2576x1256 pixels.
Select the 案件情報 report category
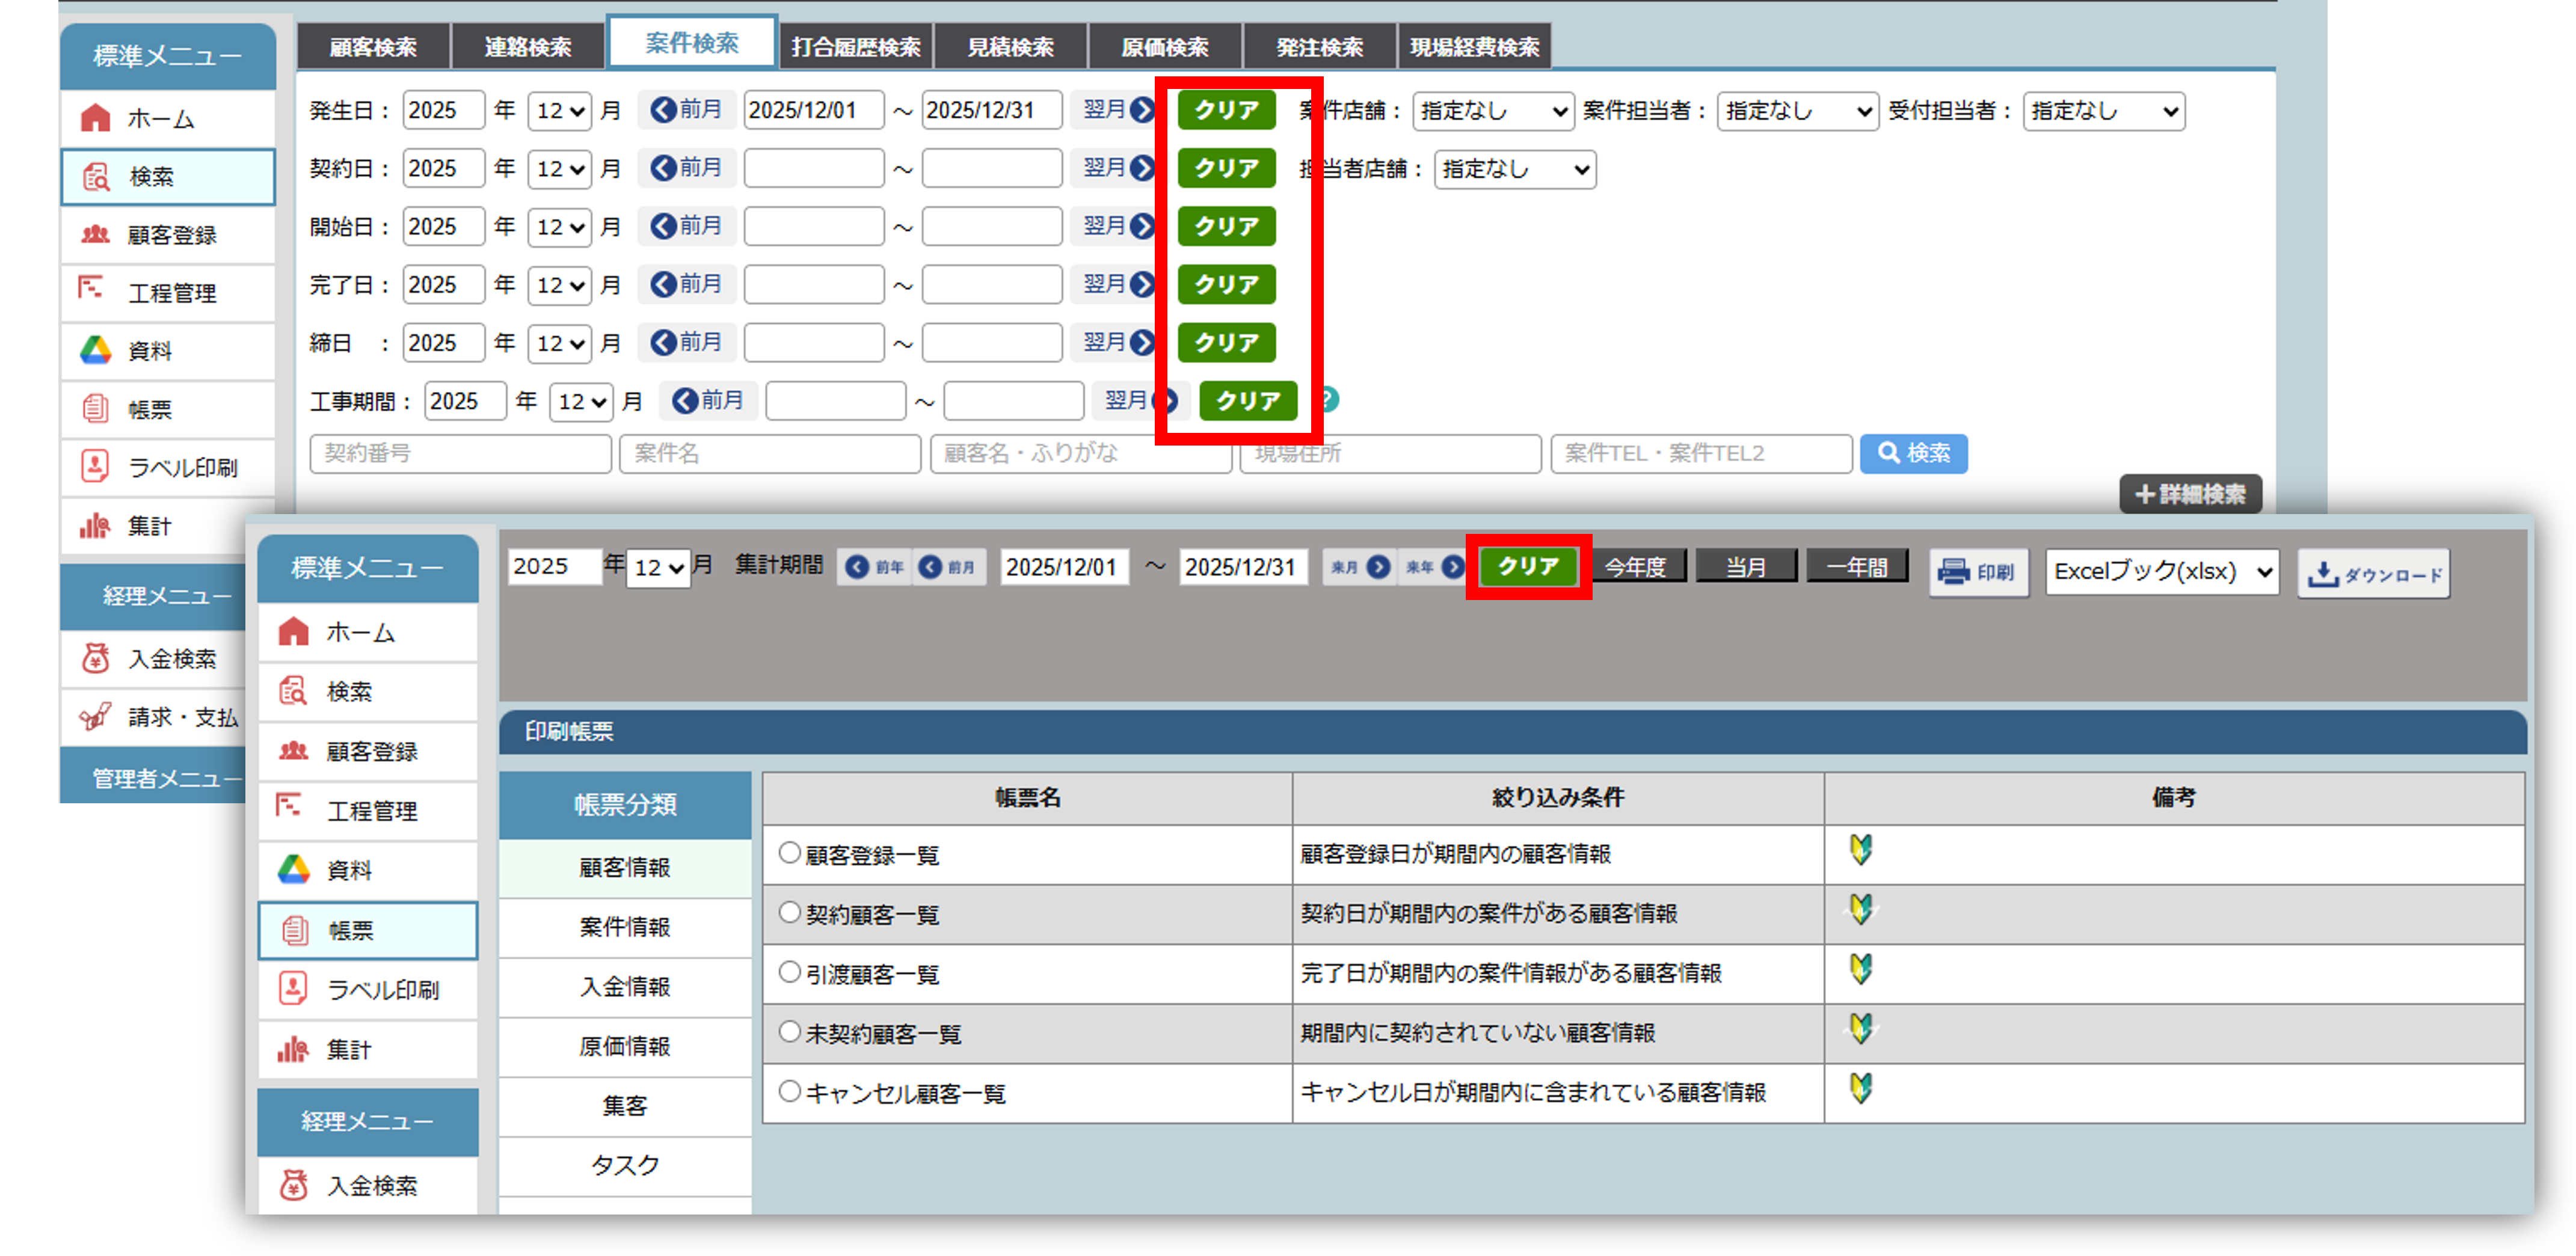pyautogui.click(x=625, y=927)
